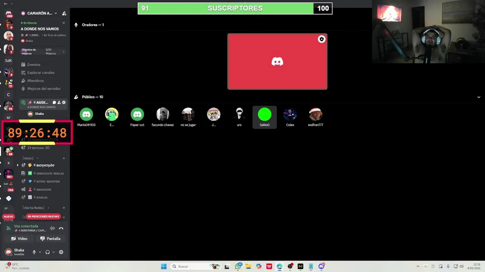The width and height of the screenshot is (485, 272).
Task: Toggle headphone deafen in user panel
Action: [47, 252]
